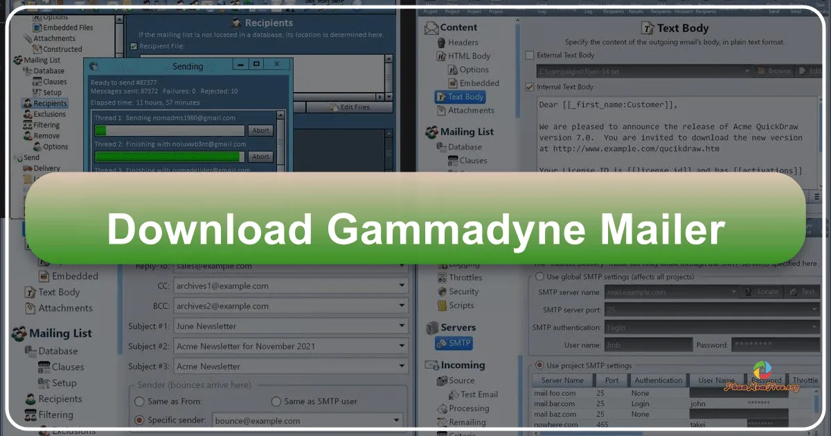Expand the Subject #1 June Newsletter dropdown
The width and height of the screenshot is (831, 436).
[x=402, y=325]
